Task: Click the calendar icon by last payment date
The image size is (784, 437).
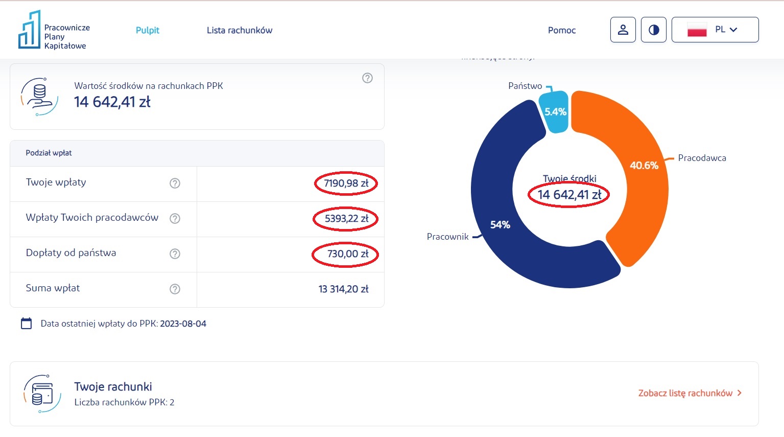Action: pos(26,324)
